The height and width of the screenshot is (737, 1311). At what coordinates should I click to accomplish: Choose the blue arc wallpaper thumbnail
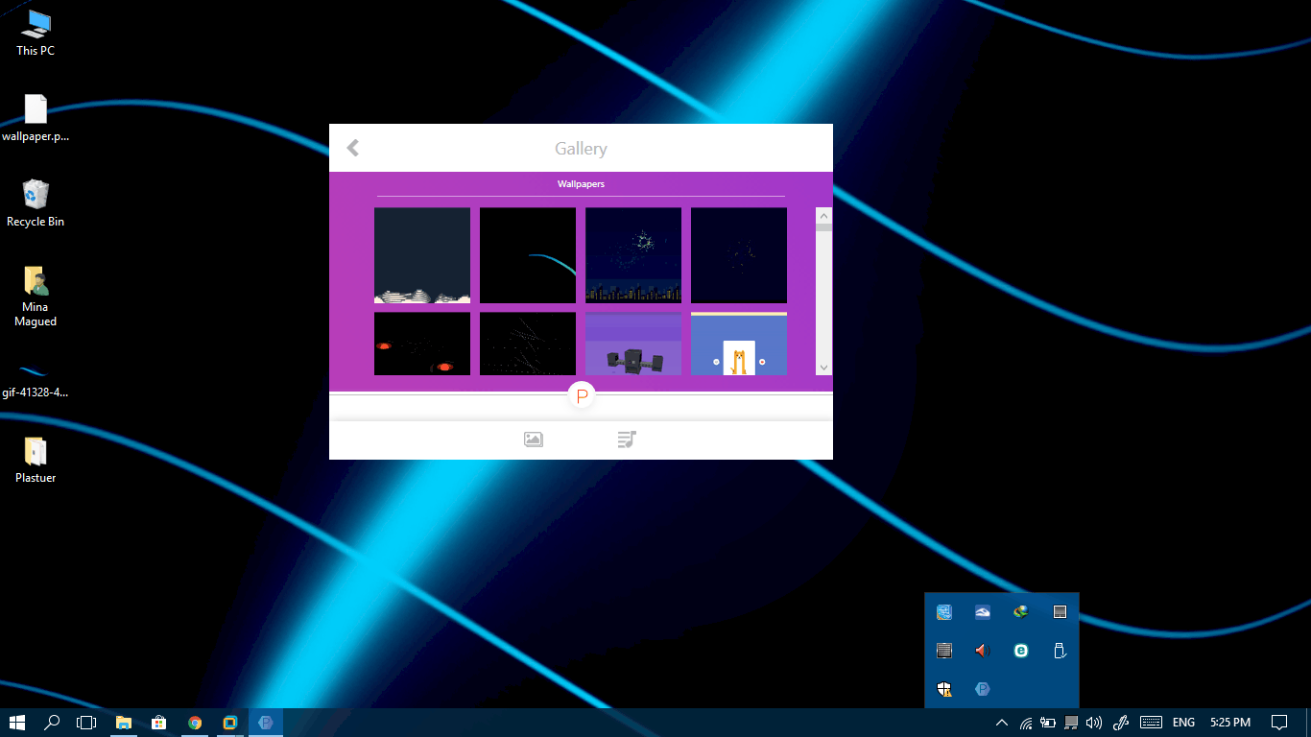(528, 255)
